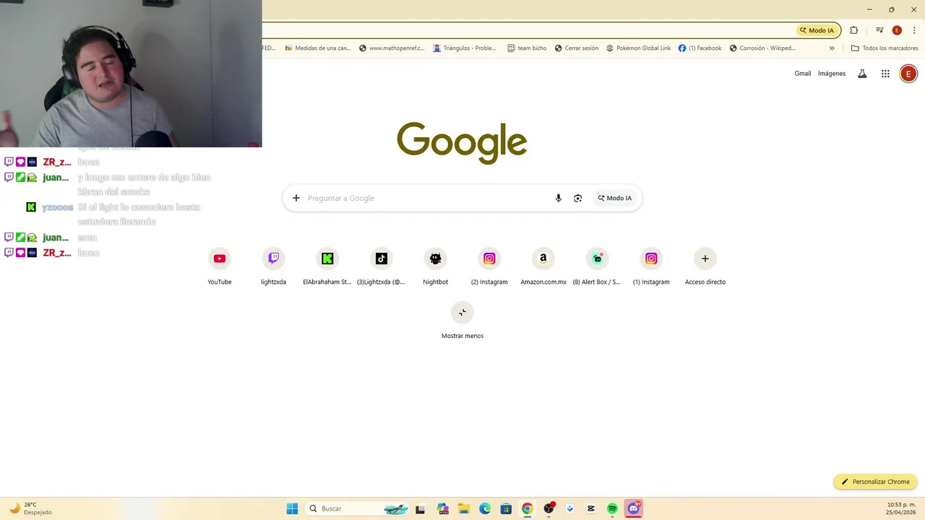
Task: Click the Personalizar Chrome button
Action: pos(875,482)
